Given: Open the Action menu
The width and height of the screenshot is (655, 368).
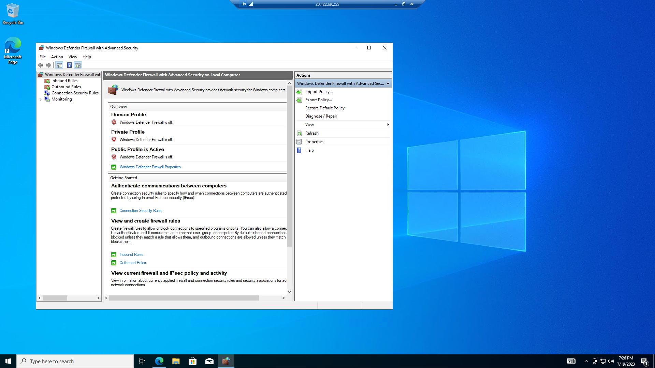Looking at the screenshot, I should click(57, 57).
